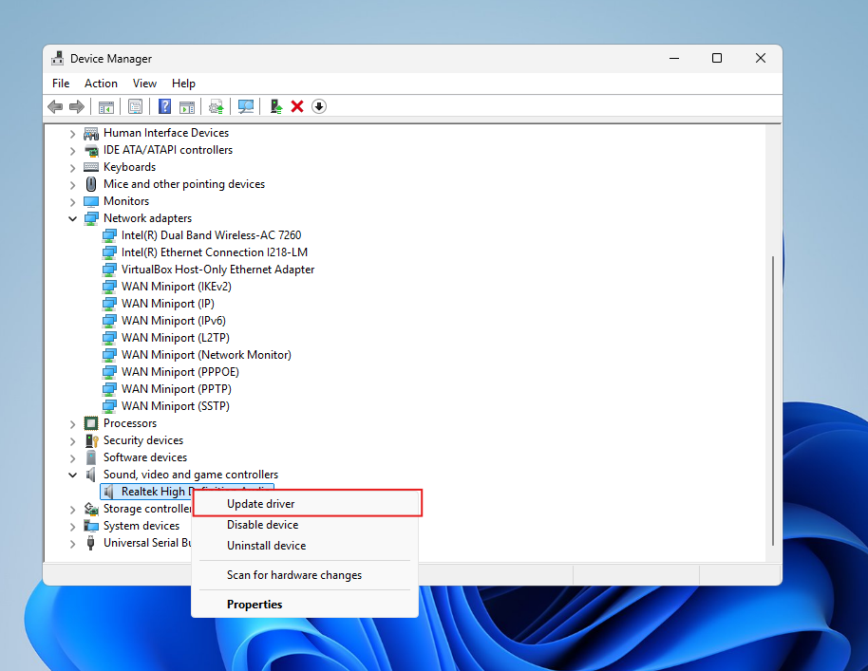Select Intel(R) Ethernet Connection I218-LM

[x=214, y=252]
